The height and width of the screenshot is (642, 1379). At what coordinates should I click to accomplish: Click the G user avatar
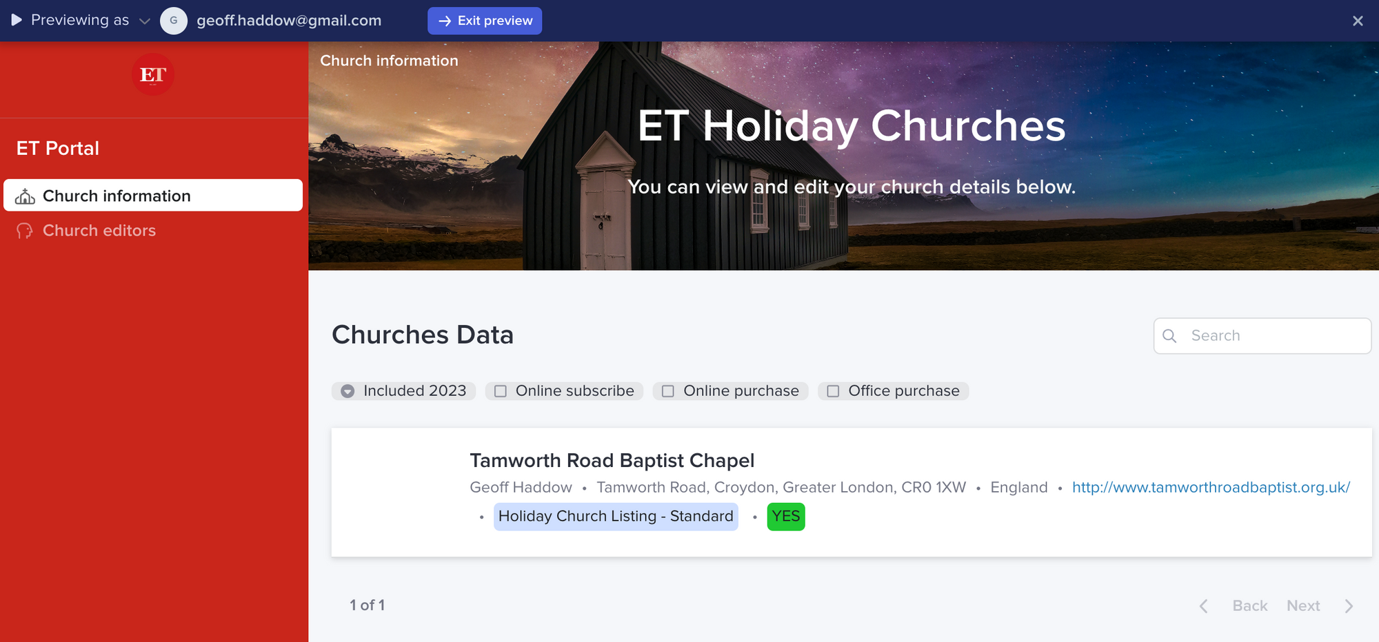[174, 21]
